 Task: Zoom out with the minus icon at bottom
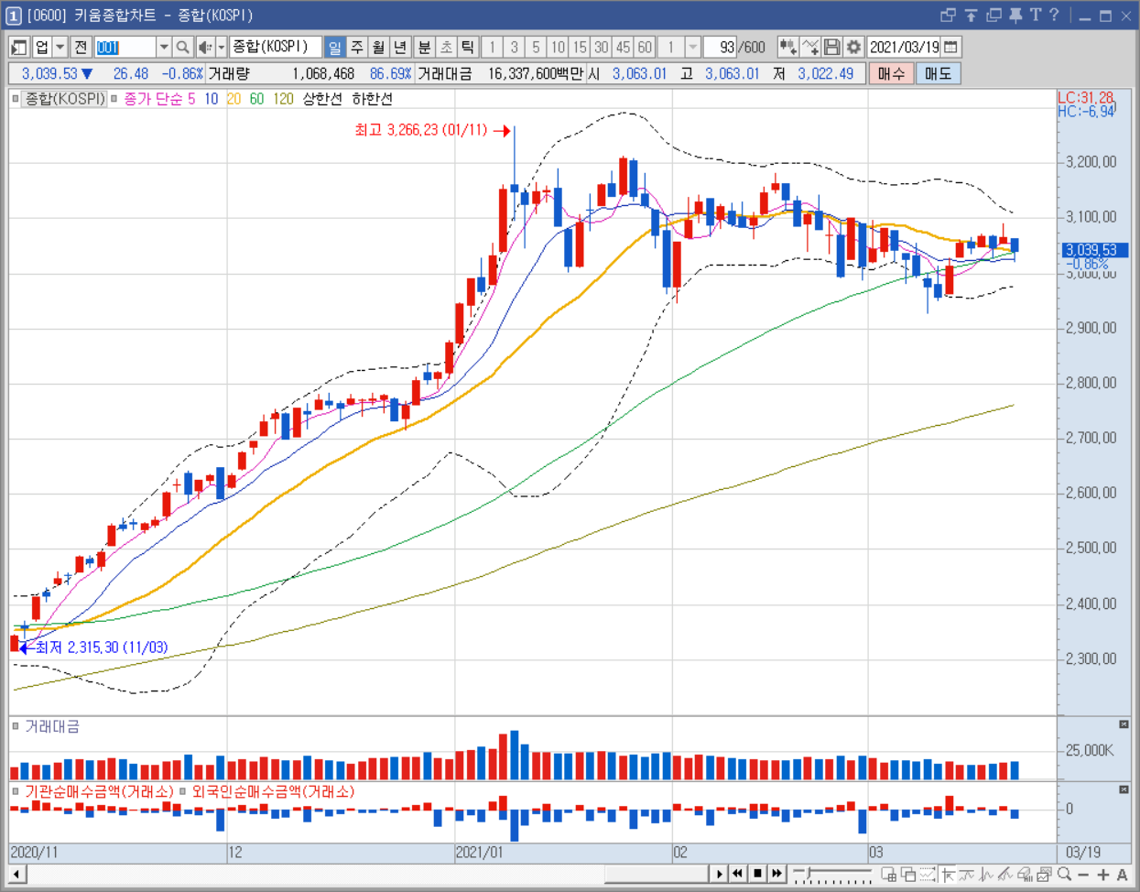click(x=1083, y=875)
